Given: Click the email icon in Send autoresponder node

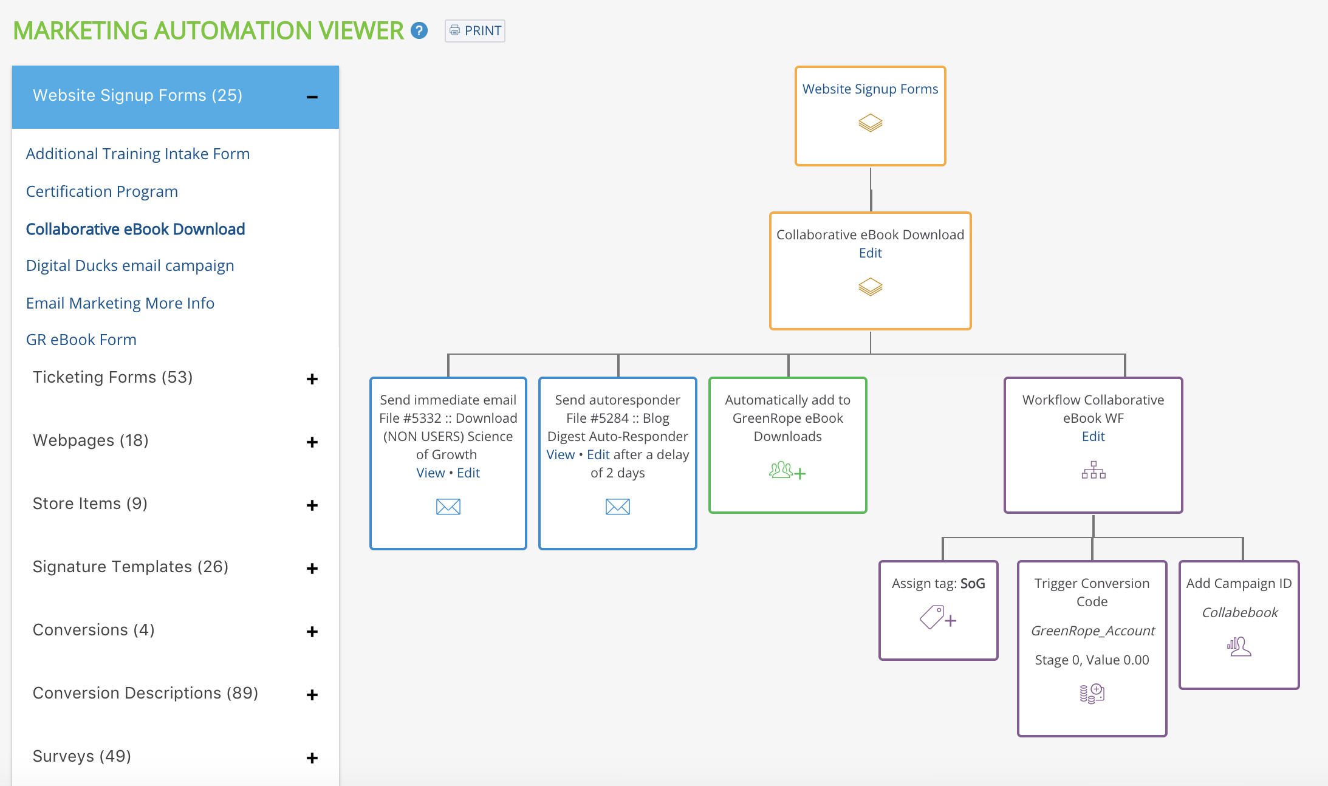Looking at the screenshot, I should [x=617, y=506].
